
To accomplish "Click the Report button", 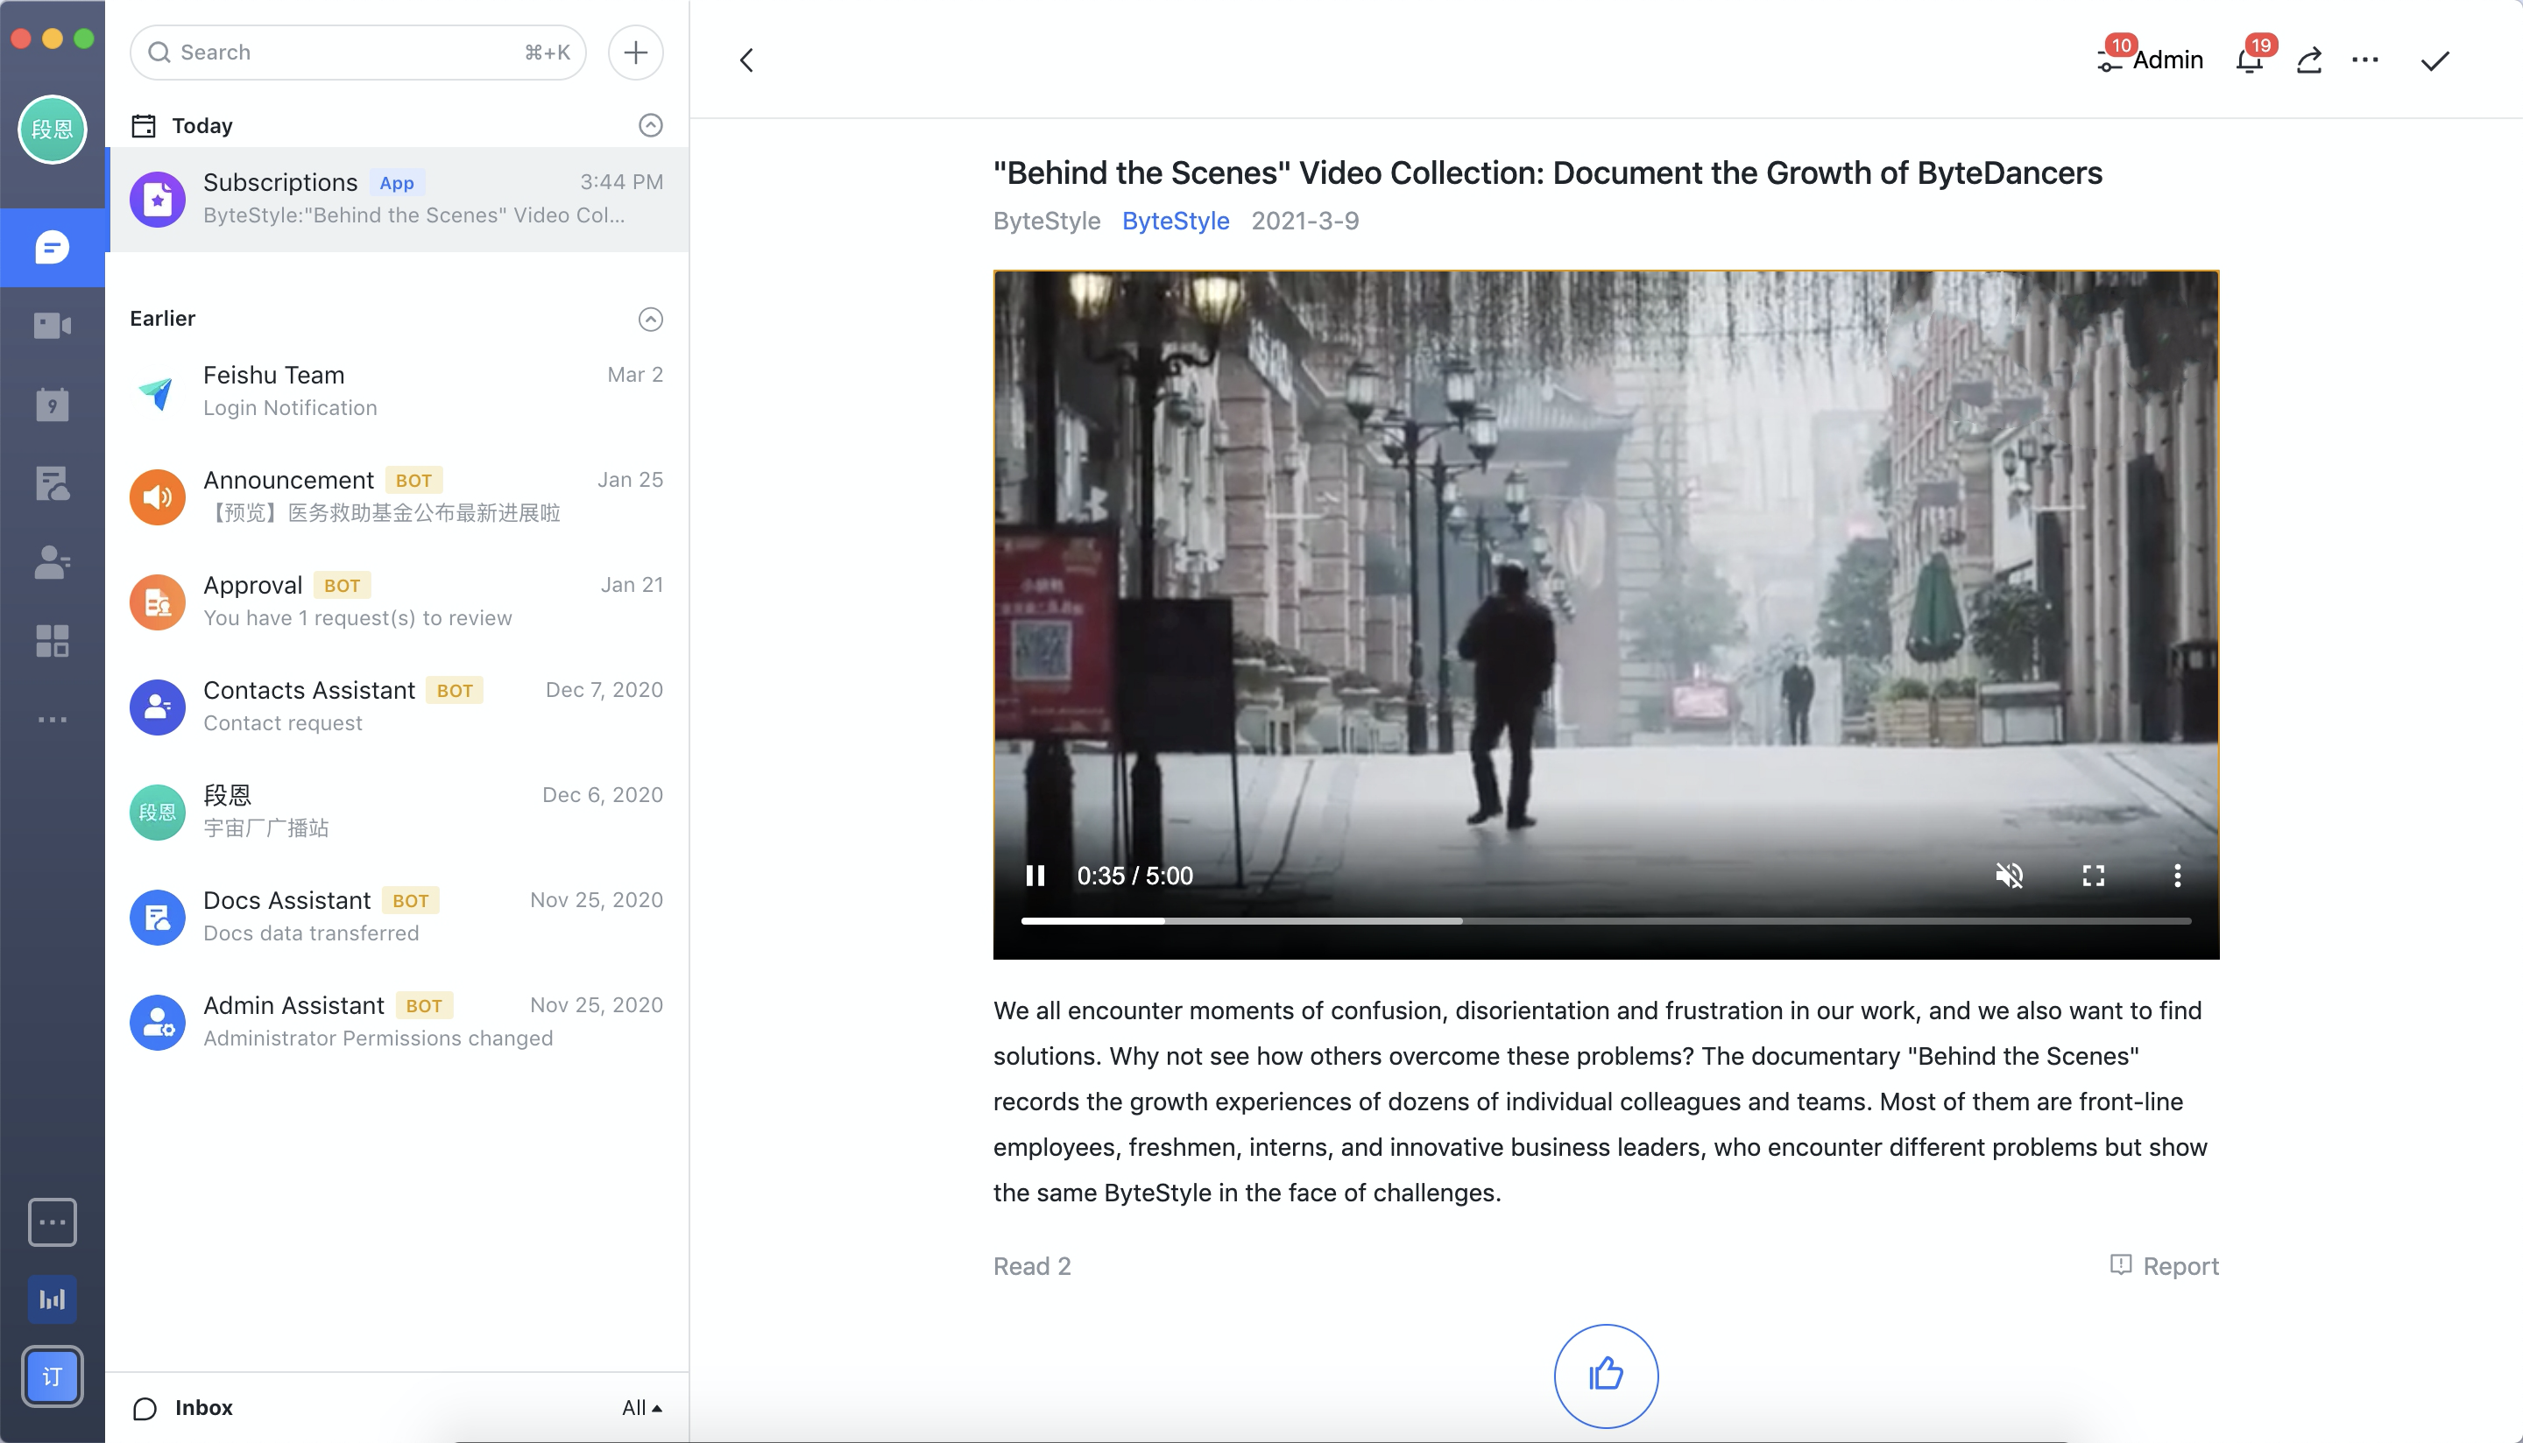I will tap(2164, 1265).
